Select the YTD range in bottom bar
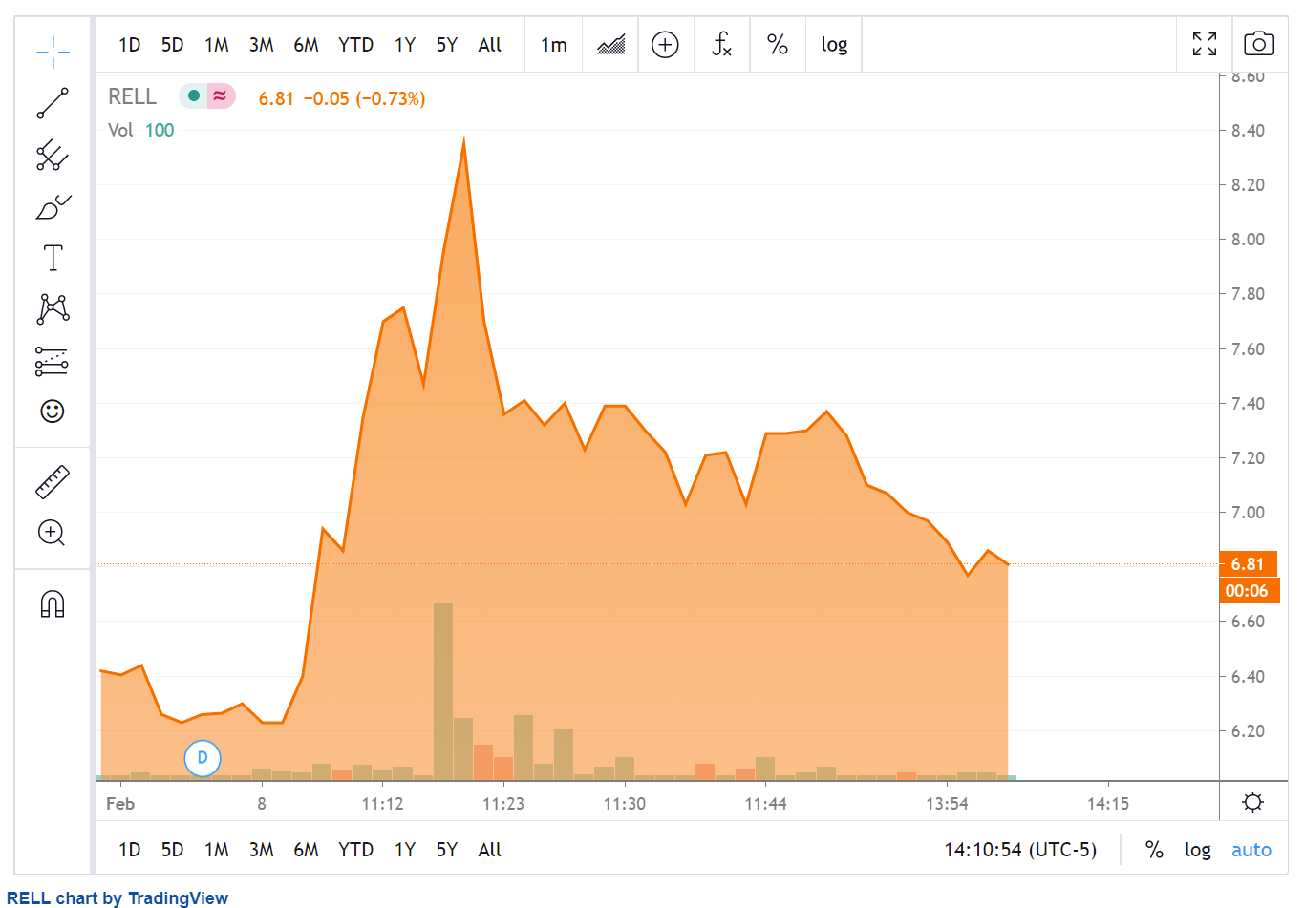The image size is (1304, 908). (355, 850)
